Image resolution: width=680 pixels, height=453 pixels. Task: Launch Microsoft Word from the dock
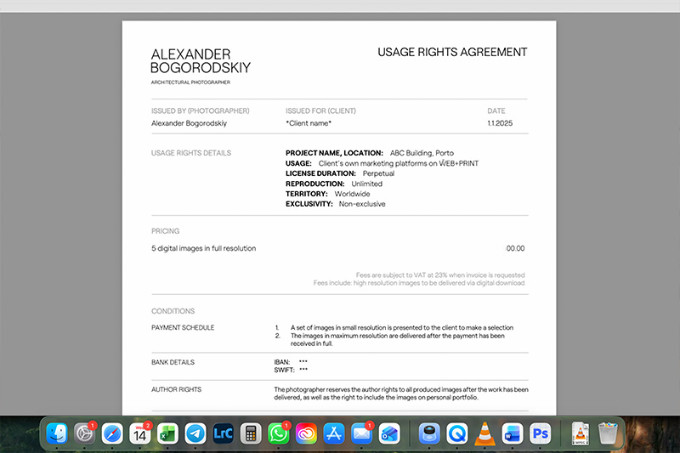point(513,434)
